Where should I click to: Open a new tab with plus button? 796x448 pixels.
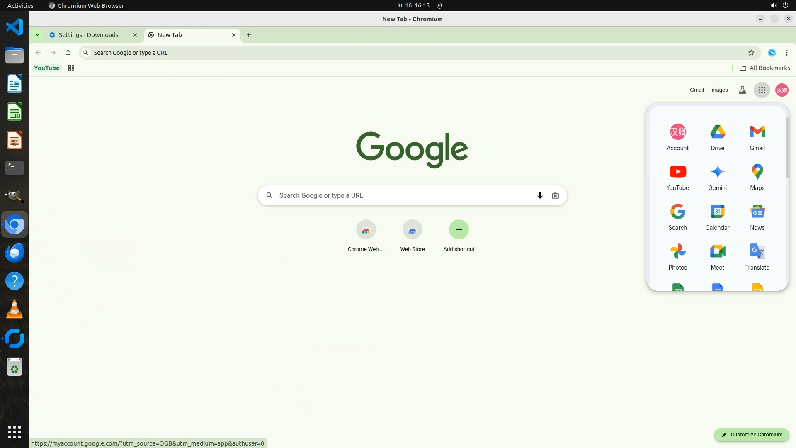tap(248, 35)
